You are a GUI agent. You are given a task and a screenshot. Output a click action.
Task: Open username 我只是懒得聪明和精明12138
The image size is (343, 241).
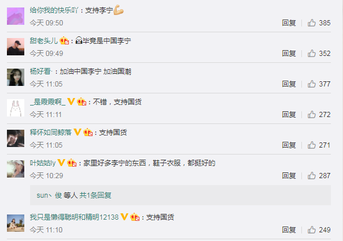(x=74, y=217)
